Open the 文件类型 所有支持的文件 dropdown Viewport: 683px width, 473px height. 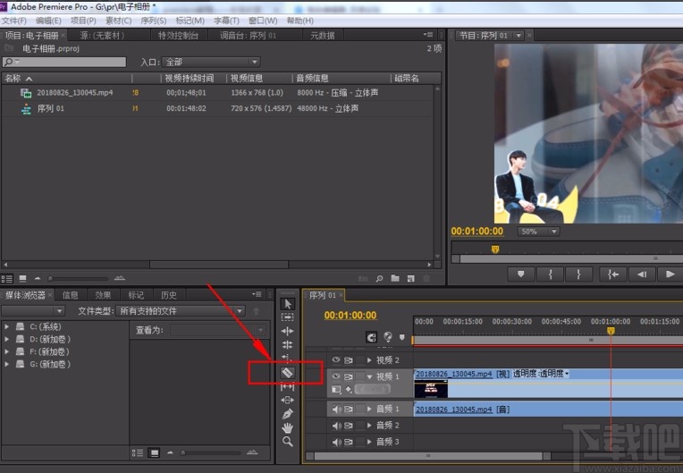click(x=181, y=311)
